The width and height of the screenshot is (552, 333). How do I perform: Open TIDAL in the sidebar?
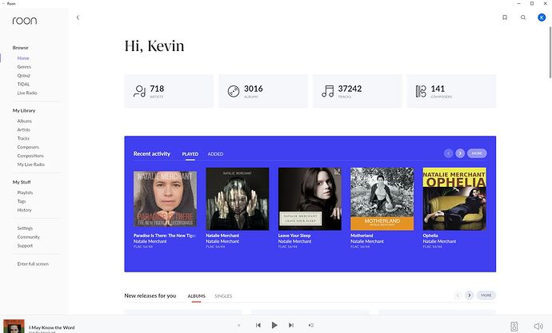click(x=23, y=85)
